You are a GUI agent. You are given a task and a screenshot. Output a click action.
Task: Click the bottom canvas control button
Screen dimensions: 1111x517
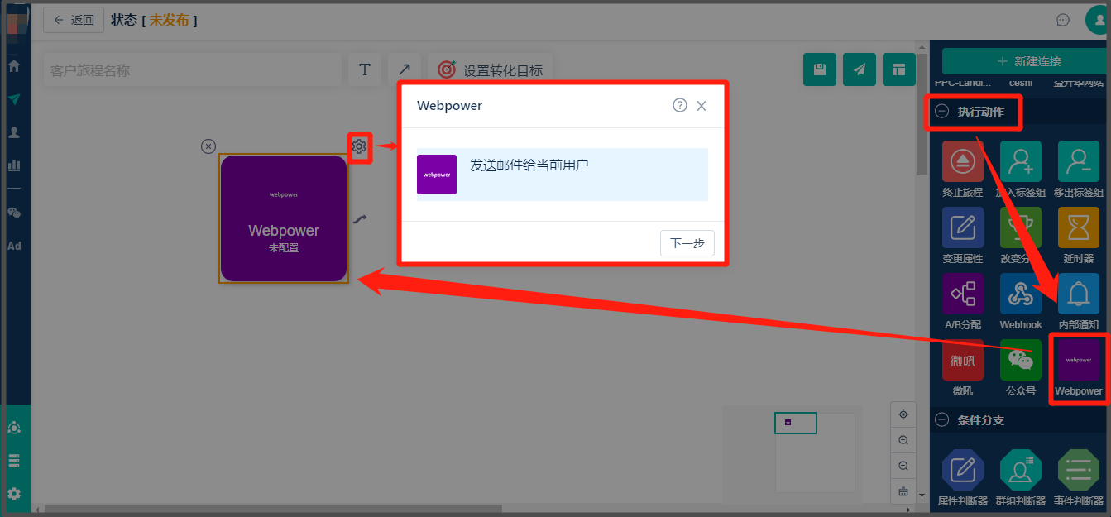point(903,491)
